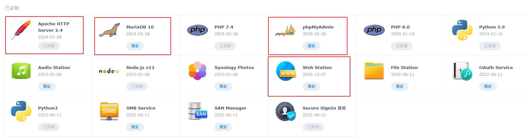
Task: Select the OAuth Service package name
Action: tap(496, 68)
